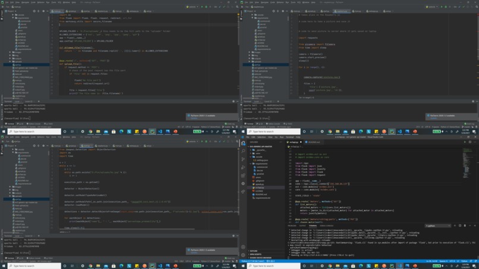The image size is (479, 269).
Task: Create new terminal in VS Code panel
Action: click(x=455, y=226)
